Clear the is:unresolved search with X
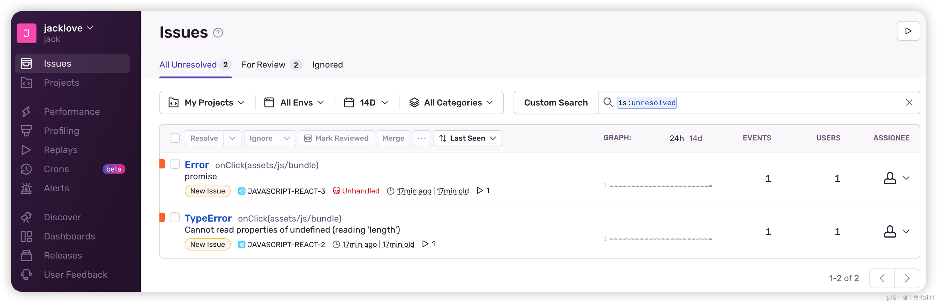This screenshot has width=937, height=303. (908, 102)
